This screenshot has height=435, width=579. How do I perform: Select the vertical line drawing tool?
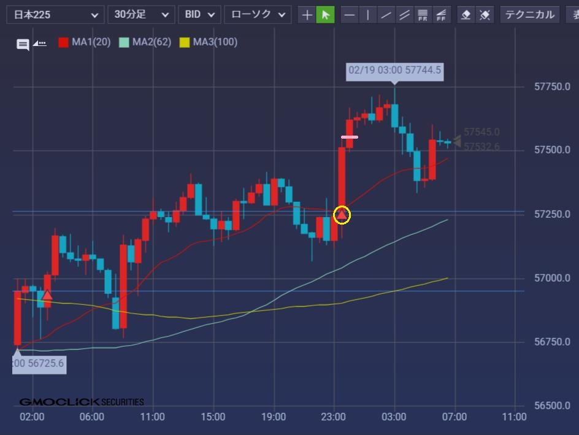(x=367, y=15)
